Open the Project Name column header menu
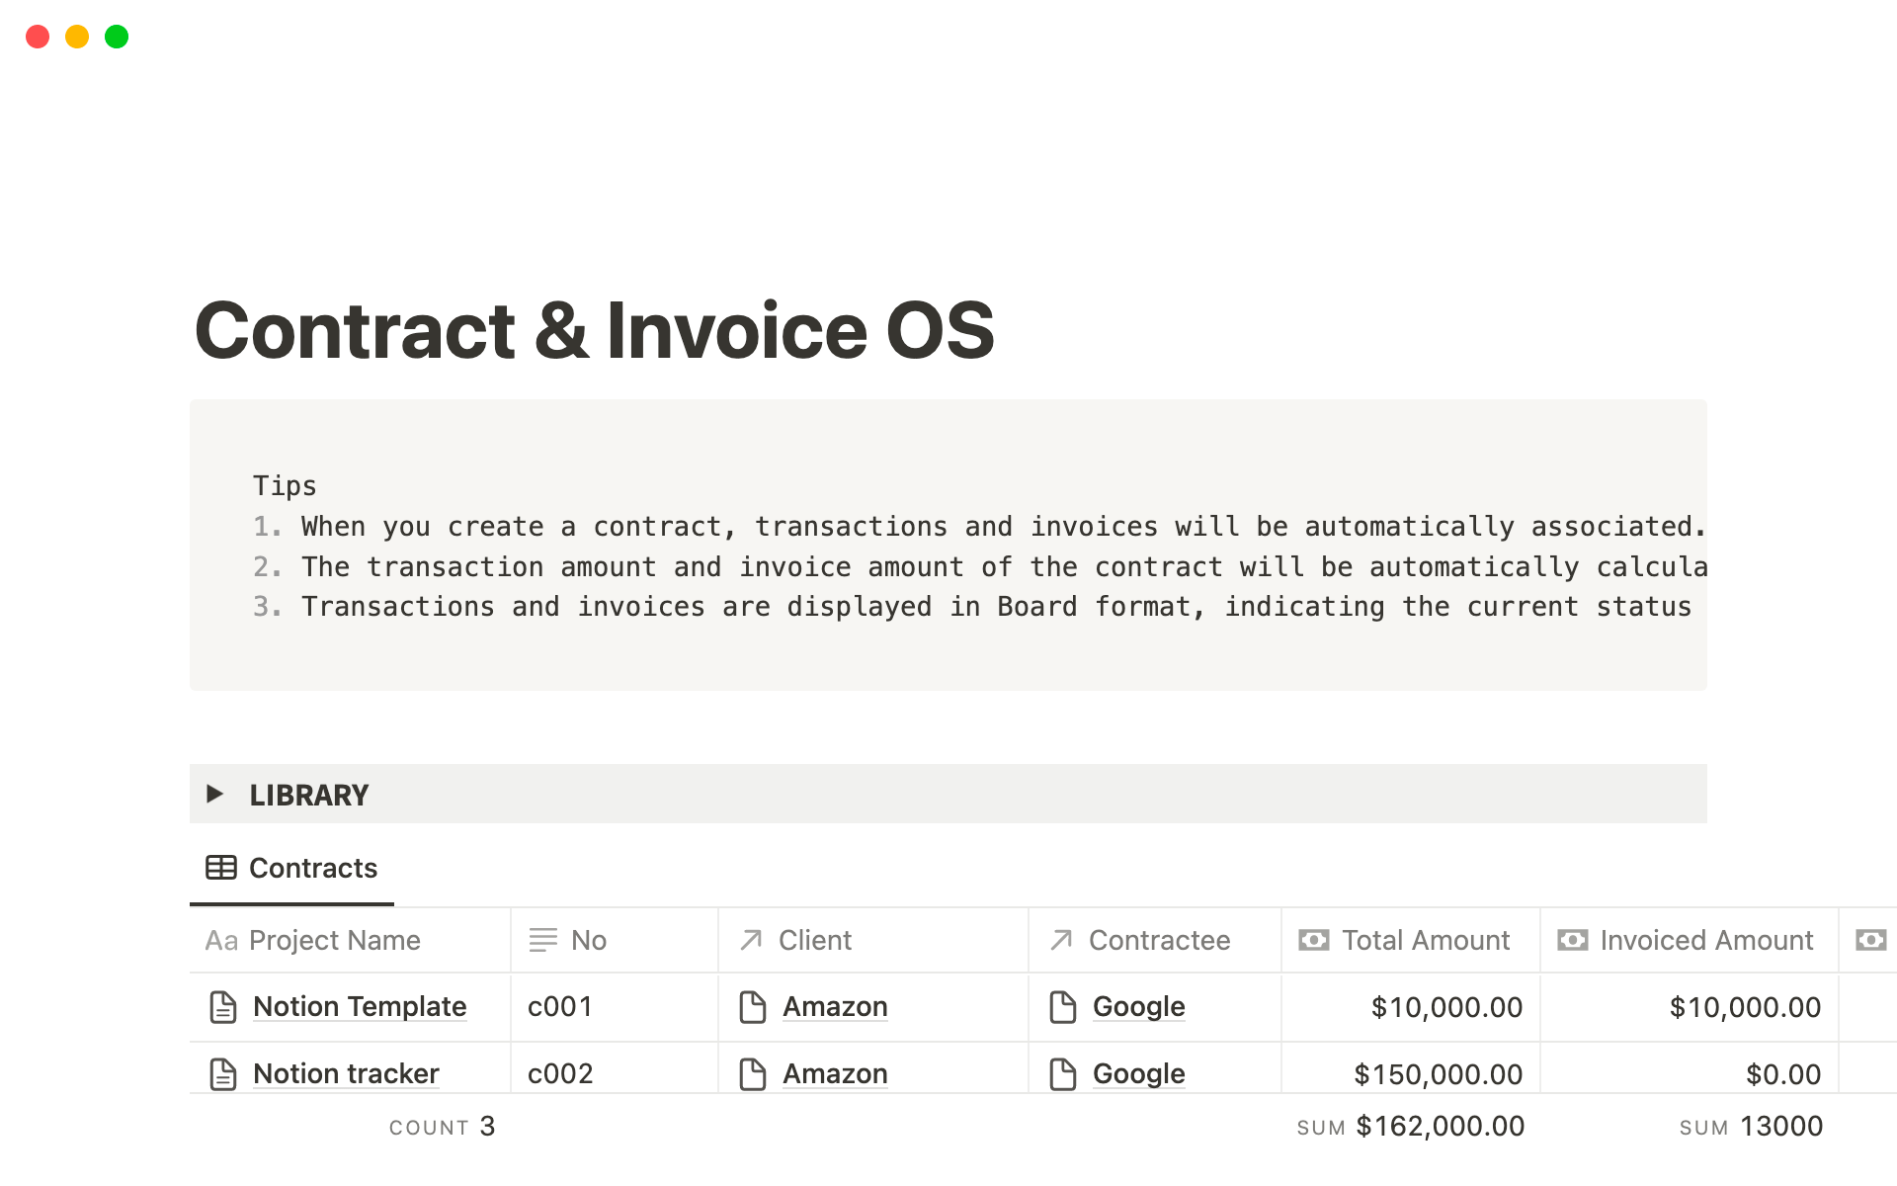 click(x=334, y=940)
